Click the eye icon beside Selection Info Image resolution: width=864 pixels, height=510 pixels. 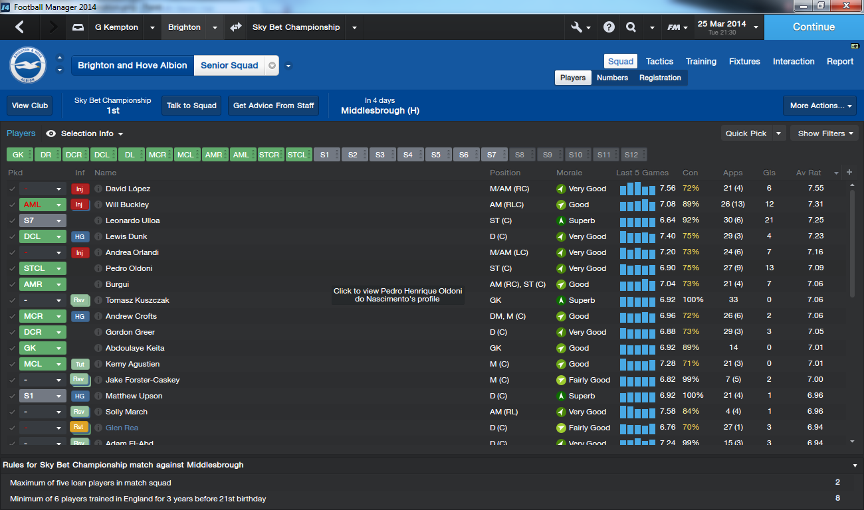point(51,133)
